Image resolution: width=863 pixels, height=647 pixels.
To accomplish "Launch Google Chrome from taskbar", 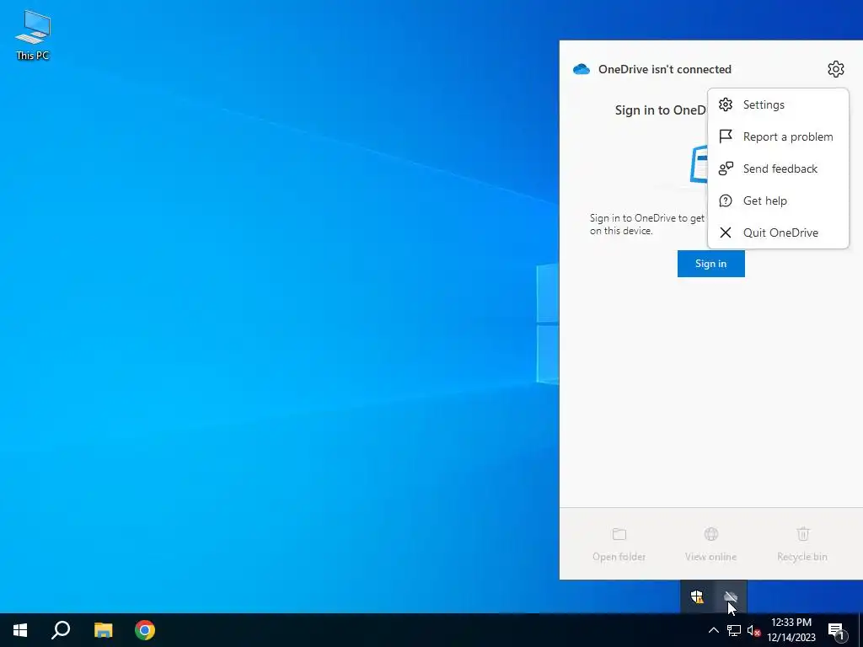I will pos(145,630).
